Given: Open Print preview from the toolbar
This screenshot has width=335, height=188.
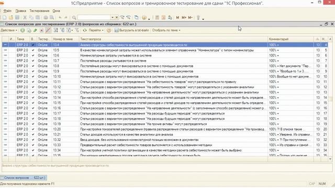Looking at the screenshot, I should 52,18.
